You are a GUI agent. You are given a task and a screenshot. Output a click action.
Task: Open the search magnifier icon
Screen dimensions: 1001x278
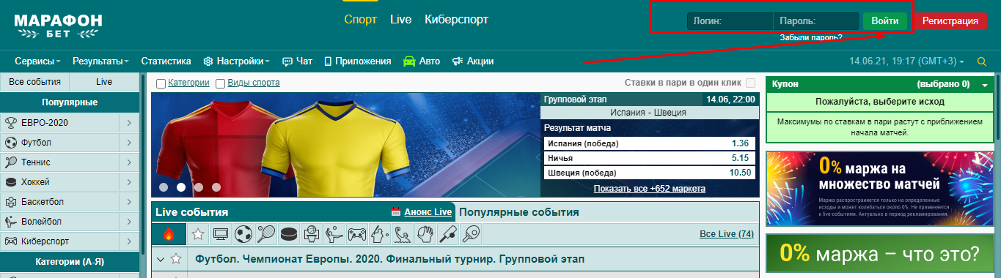click(983, 61)
